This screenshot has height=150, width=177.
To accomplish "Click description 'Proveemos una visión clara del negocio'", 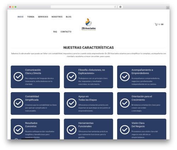I will pyautogui.click(x=144, y=134).
